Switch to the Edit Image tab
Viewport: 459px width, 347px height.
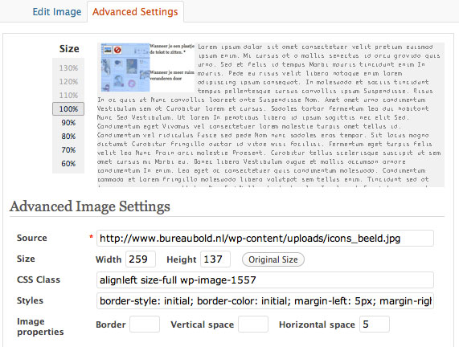[57, 12]
